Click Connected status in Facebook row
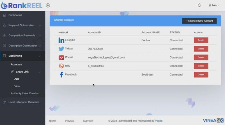The width and height of the screenshot is (225, 125). [176, 75]
